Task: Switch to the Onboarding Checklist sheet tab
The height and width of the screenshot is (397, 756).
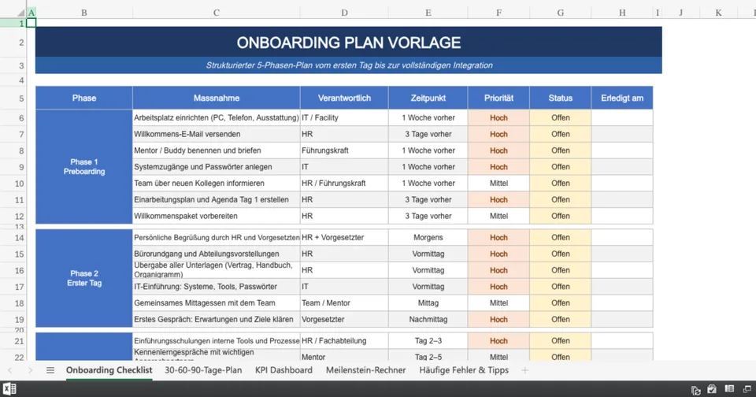Action: tap(109, 370)
